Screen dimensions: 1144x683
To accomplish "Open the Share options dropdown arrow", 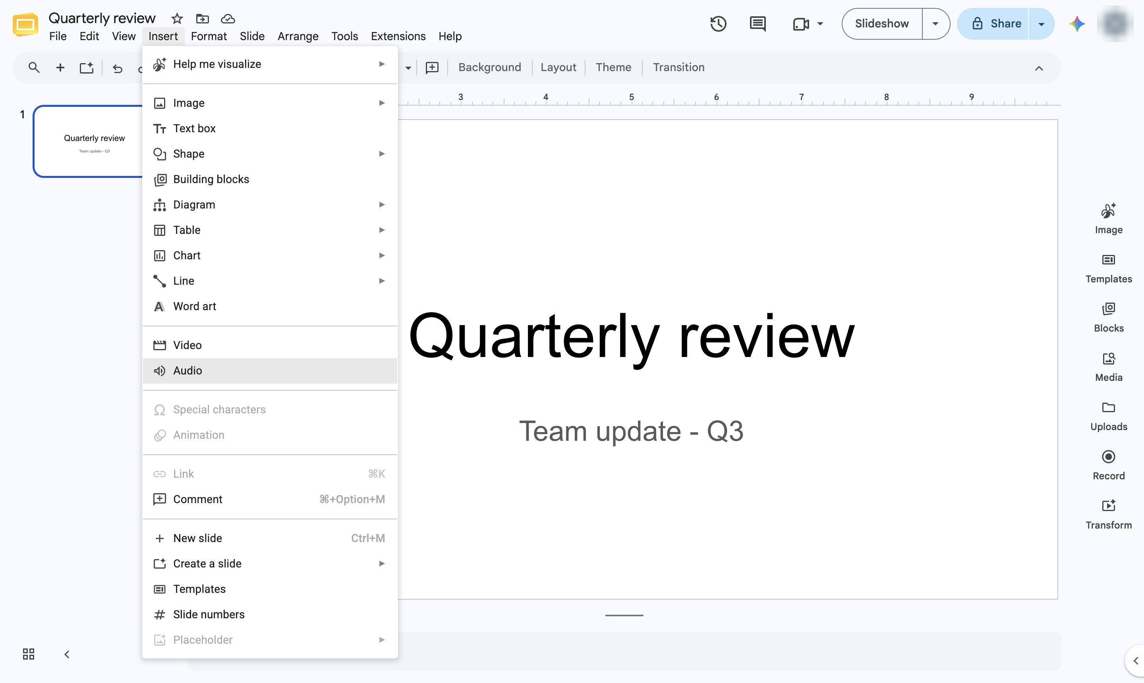I will (1041, 23).
